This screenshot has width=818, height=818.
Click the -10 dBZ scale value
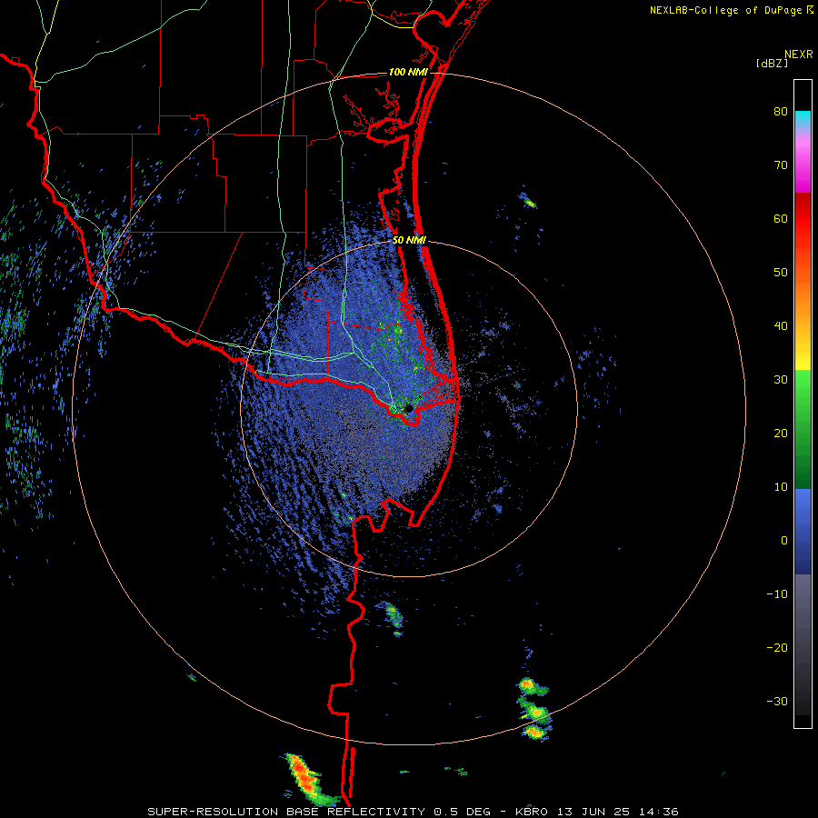pos(777,594)
